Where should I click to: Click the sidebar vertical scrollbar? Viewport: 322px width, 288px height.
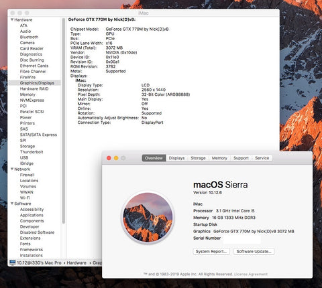tap(64, 121)
